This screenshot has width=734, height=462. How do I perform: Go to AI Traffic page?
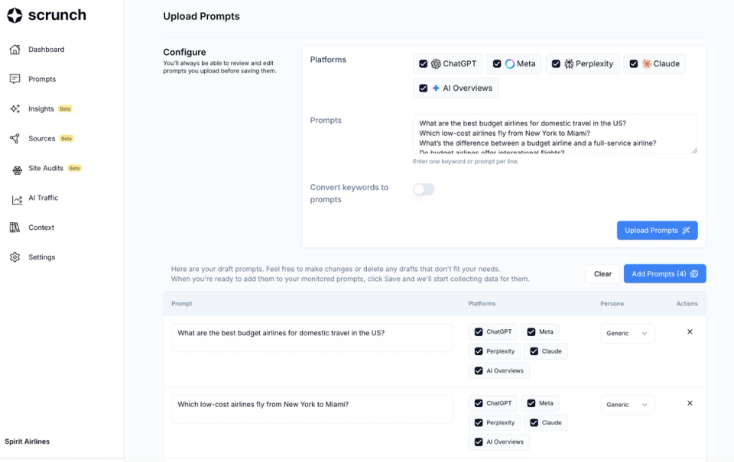click(43, 198)
